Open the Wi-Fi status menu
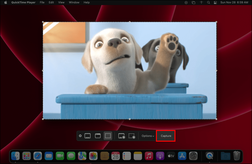252x164 pixels. (201, 3)
